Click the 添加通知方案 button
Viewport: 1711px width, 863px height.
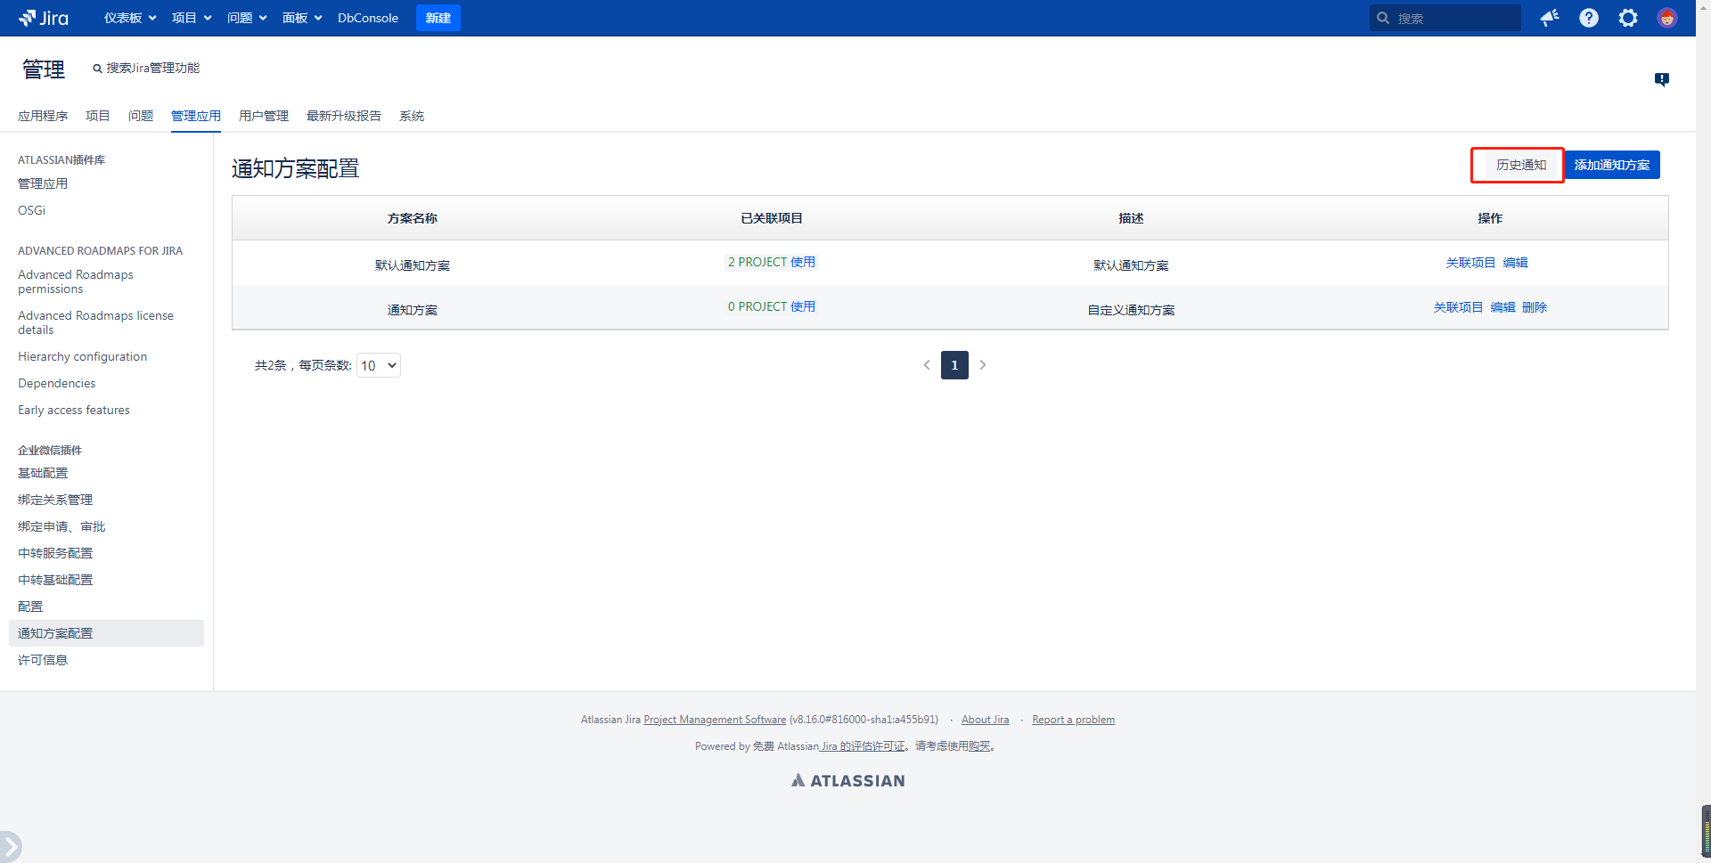click(x=1611, y=165)
